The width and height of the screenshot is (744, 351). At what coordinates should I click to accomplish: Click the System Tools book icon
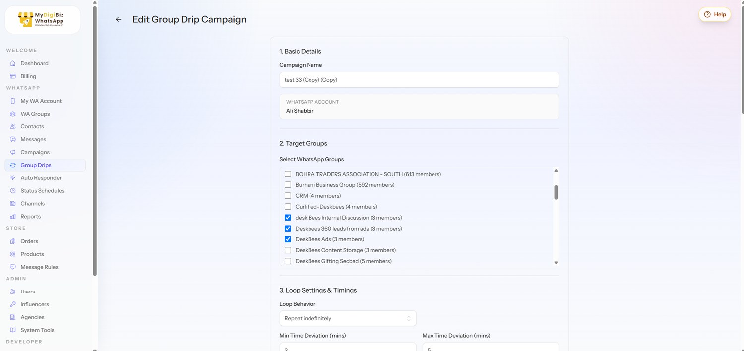[13, 330]
